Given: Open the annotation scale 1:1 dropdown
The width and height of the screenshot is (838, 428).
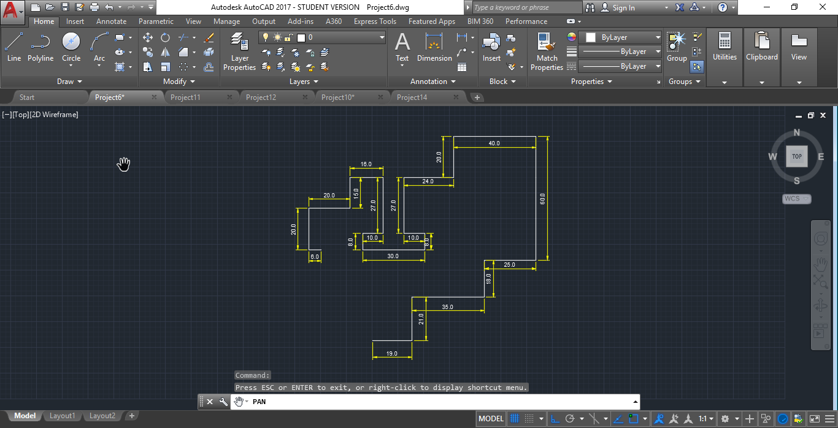Looking at the screenshot, I should [704, 418].
